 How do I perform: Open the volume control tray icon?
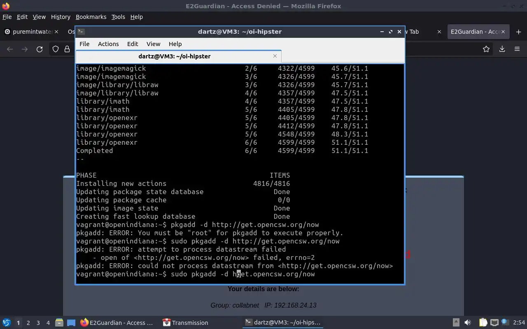(468, 323)
